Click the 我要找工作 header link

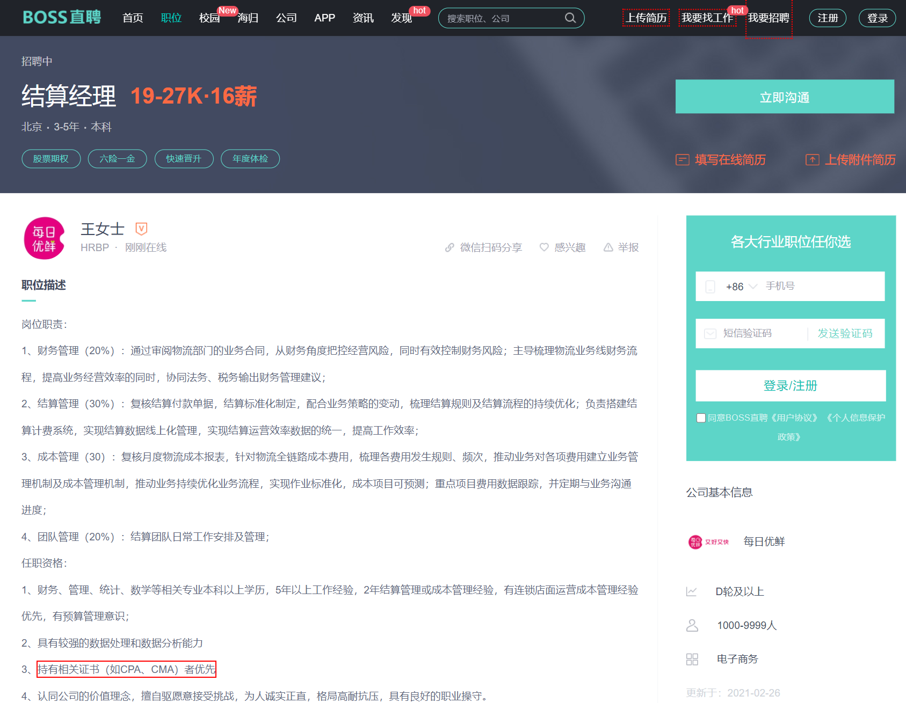click(x=707, y=18)
